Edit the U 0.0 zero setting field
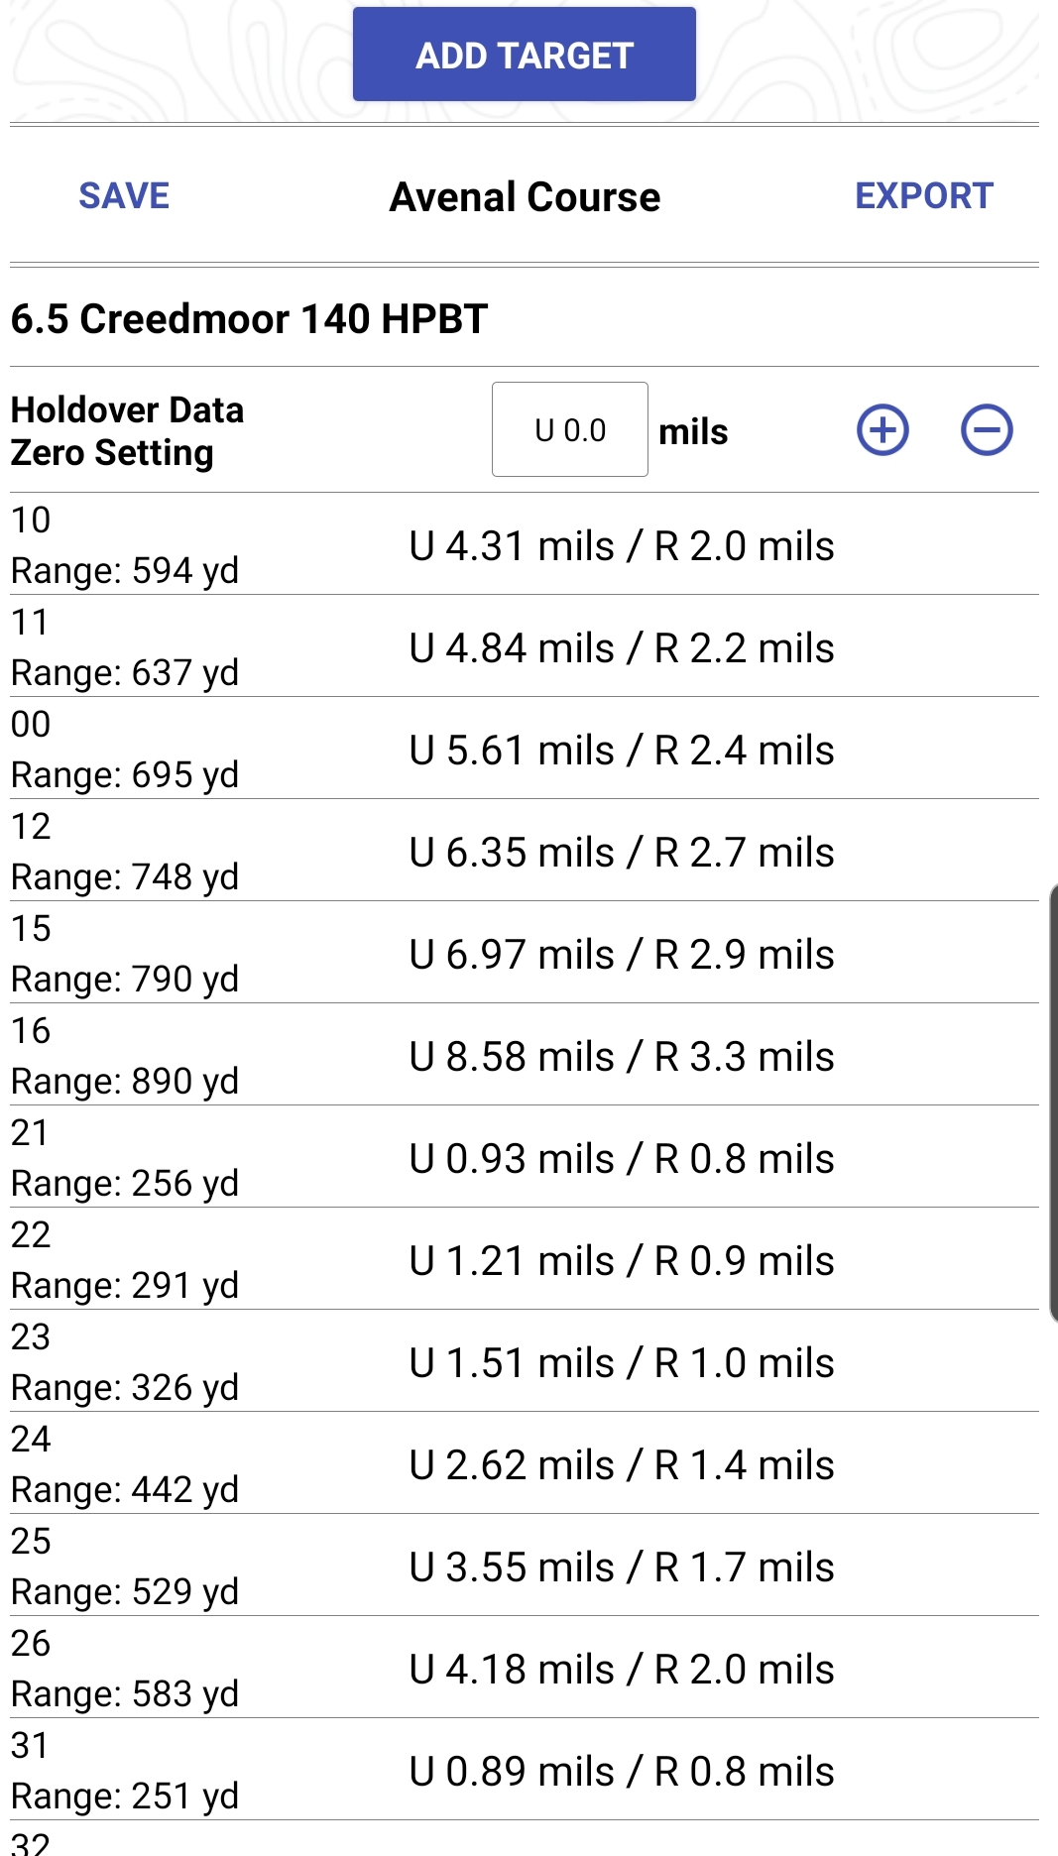 coord(570,429)
